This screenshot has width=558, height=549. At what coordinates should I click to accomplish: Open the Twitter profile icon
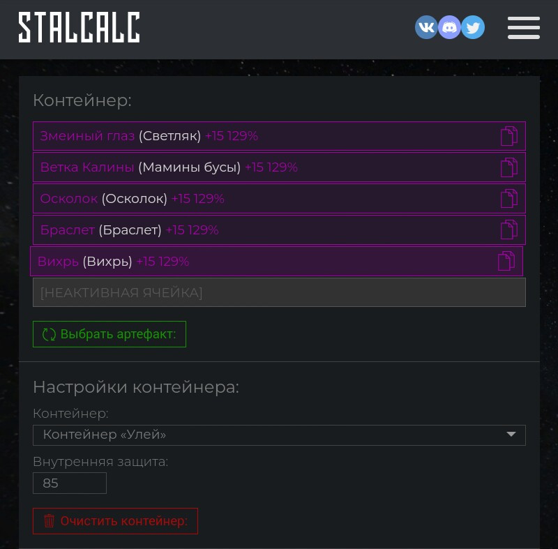(x=473, y=27)
